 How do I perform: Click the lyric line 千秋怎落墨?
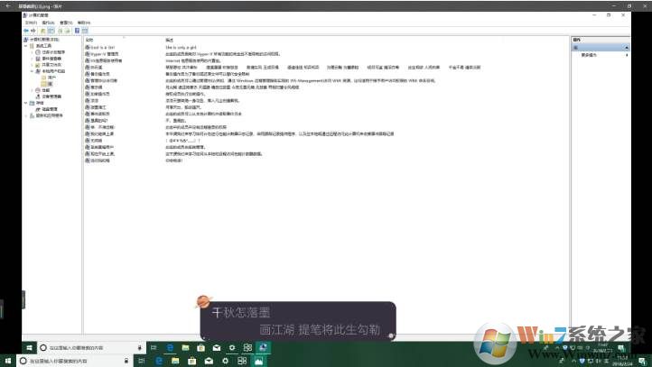241,313
